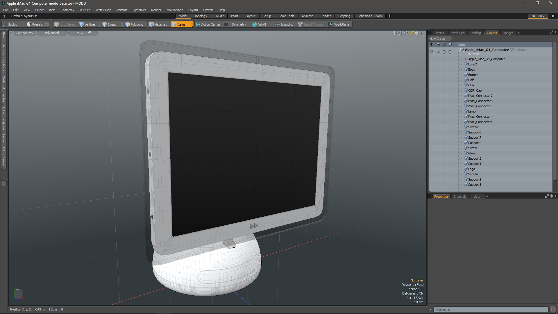Open the Geometry menu
558x314 pixels.
pos(67,10)
